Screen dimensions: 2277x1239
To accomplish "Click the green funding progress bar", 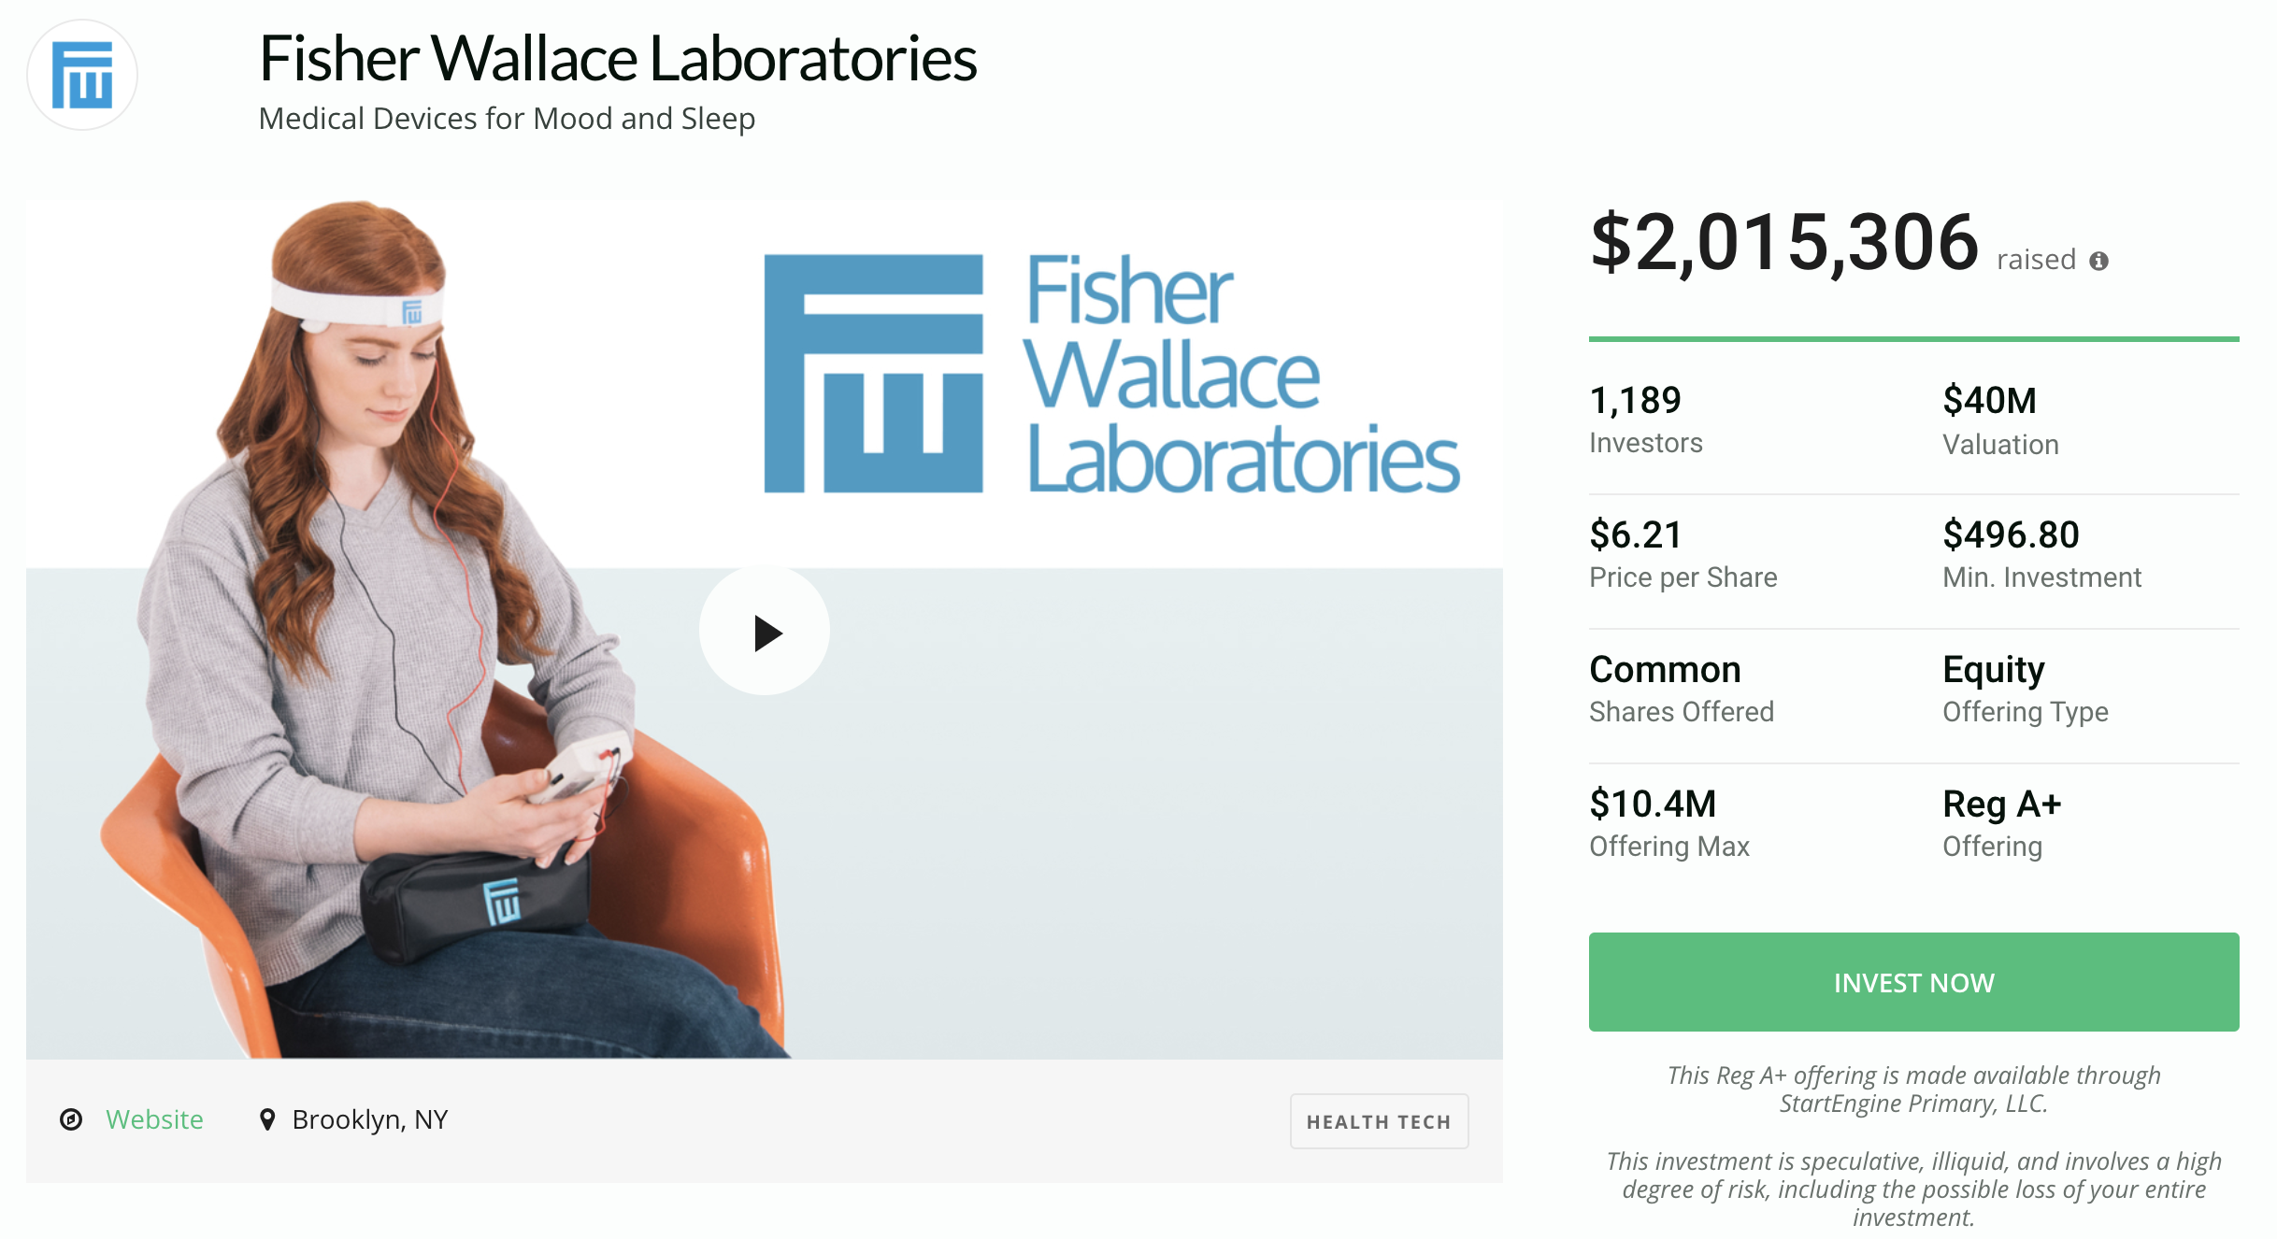I will click(1913, 338).
